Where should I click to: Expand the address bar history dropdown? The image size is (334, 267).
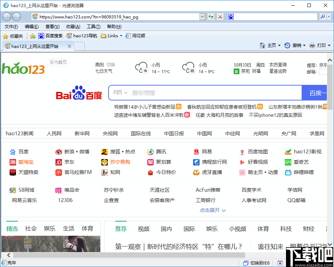point(202,17)
